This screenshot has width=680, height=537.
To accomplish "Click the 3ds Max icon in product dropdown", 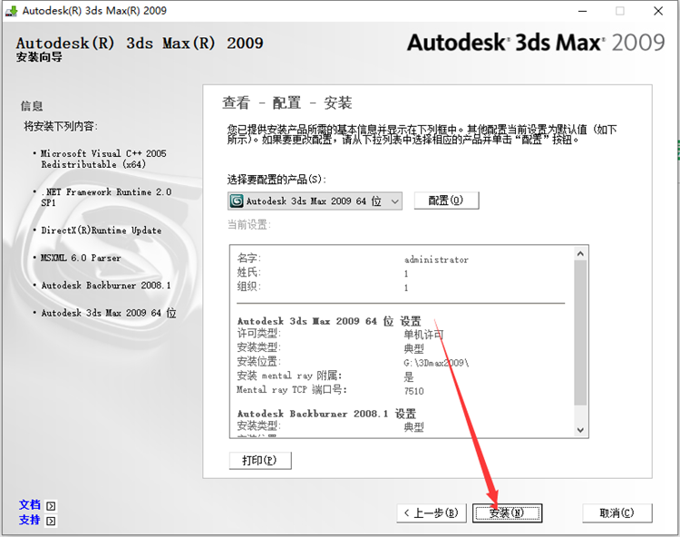I will 237,201.
